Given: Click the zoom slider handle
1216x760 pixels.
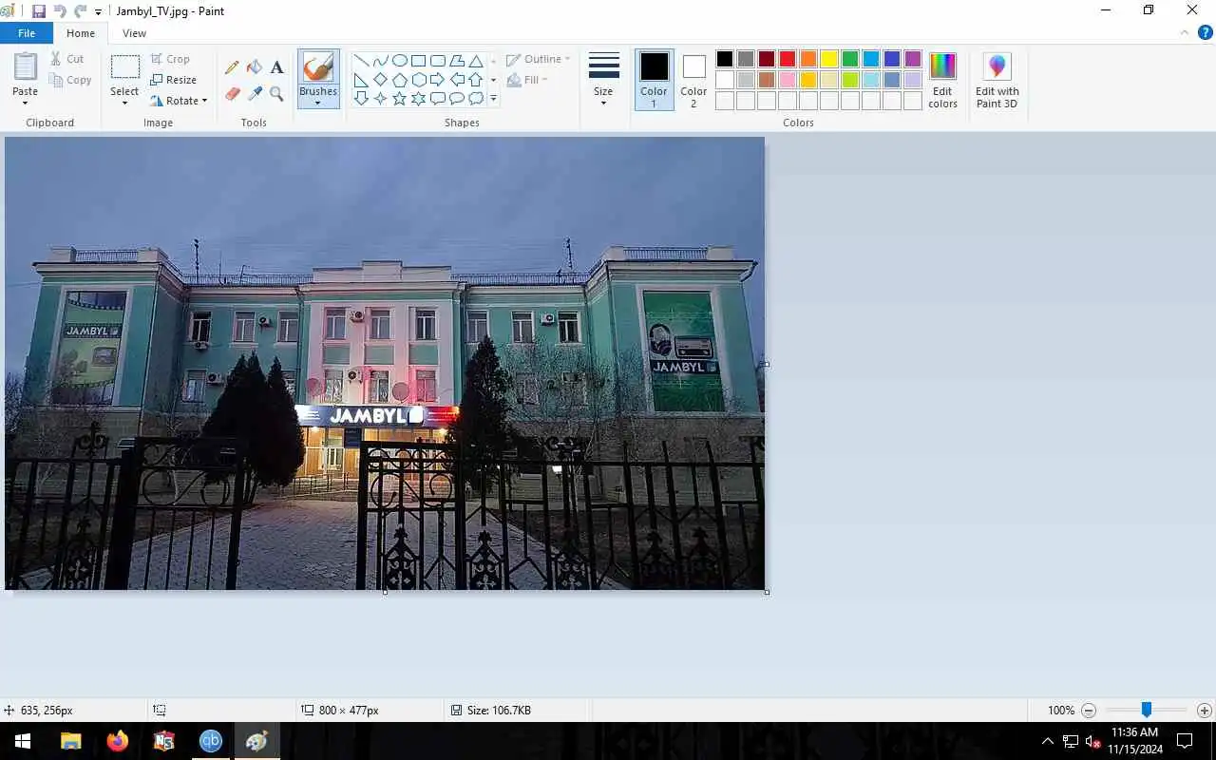Looking at the screenshot, I should pyautogui.click(x=1147, y=710).
